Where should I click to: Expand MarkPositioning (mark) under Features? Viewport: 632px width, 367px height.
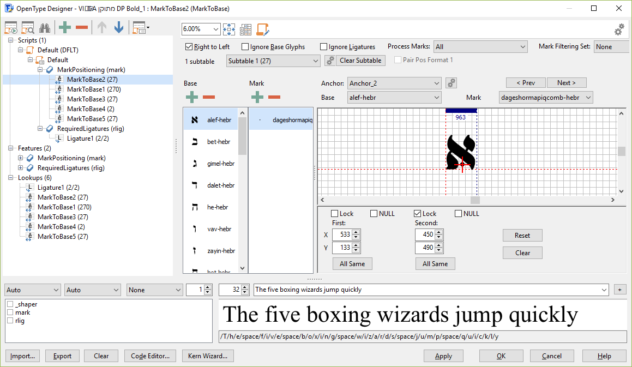click(21, 158)
